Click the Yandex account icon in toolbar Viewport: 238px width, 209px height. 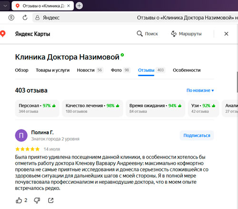click(11, 18)
